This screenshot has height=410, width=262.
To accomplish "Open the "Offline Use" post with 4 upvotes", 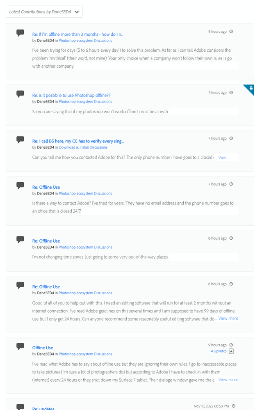I will (43, 348).
